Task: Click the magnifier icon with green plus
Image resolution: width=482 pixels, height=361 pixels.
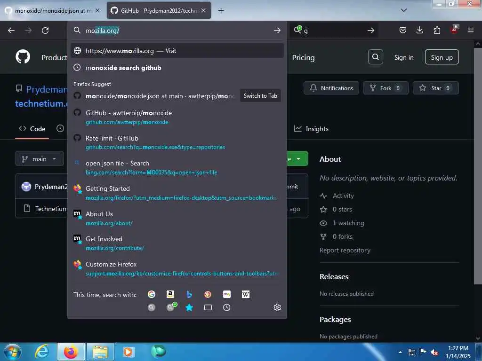Action: click(x=171, y=306)
